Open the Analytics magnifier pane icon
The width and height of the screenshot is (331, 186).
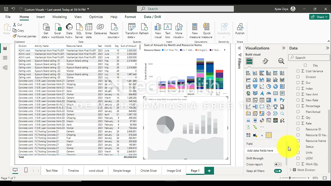click(x=281, y=61)
